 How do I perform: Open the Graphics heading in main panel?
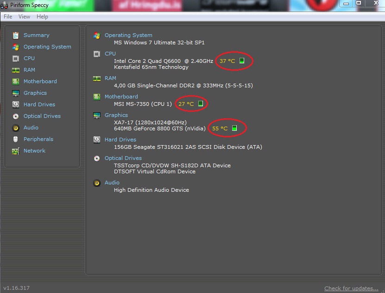pos(116,115)
